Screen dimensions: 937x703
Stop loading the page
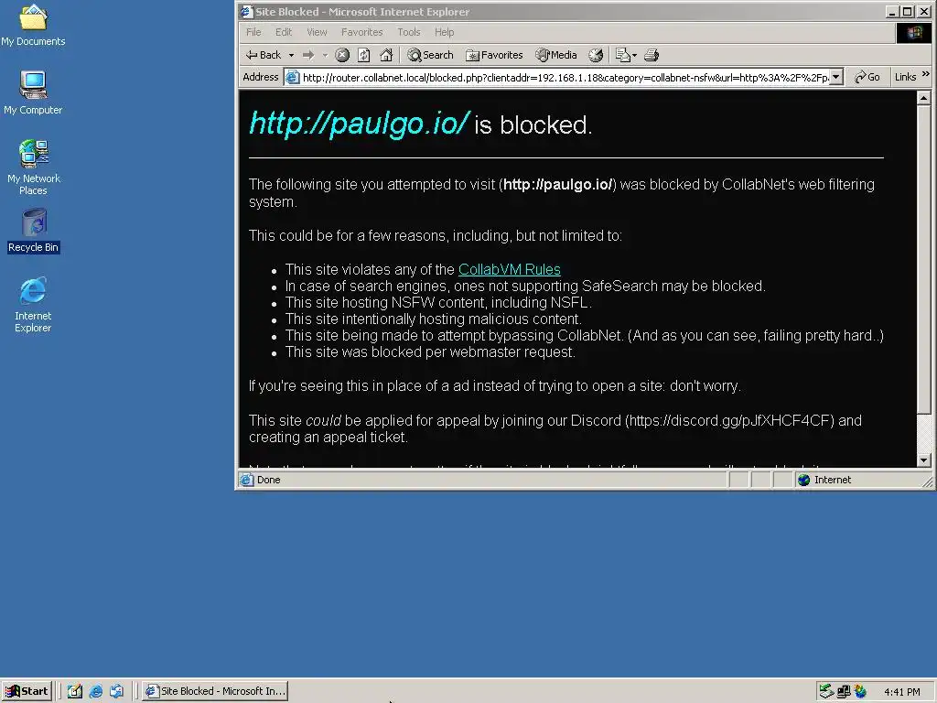point(342,56)
